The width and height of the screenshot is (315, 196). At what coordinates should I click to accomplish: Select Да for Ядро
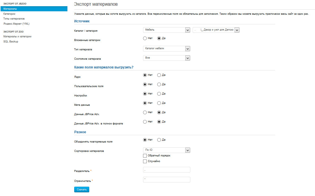159,75
